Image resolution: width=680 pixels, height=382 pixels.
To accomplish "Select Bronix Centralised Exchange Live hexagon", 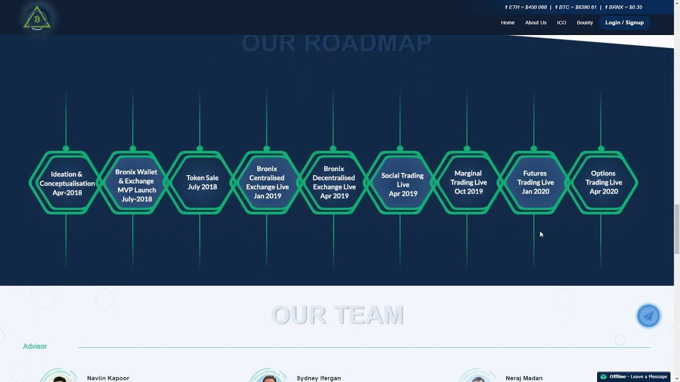I will click(267, 183).
